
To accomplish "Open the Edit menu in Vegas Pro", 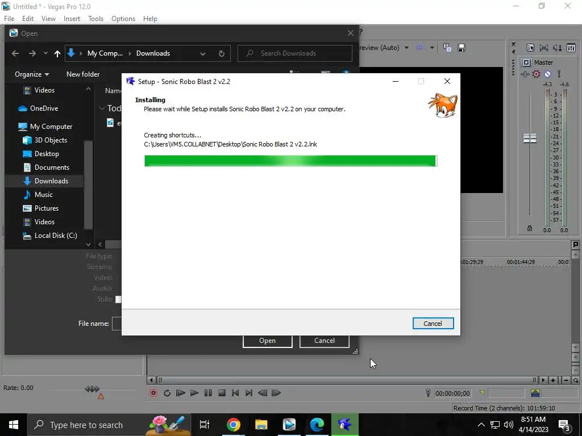I will (28, 19).
